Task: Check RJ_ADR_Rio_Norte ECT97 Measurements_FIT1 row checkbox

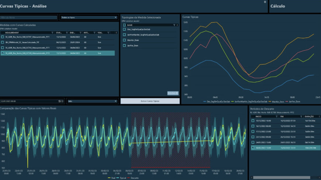Action: [3, 37]
